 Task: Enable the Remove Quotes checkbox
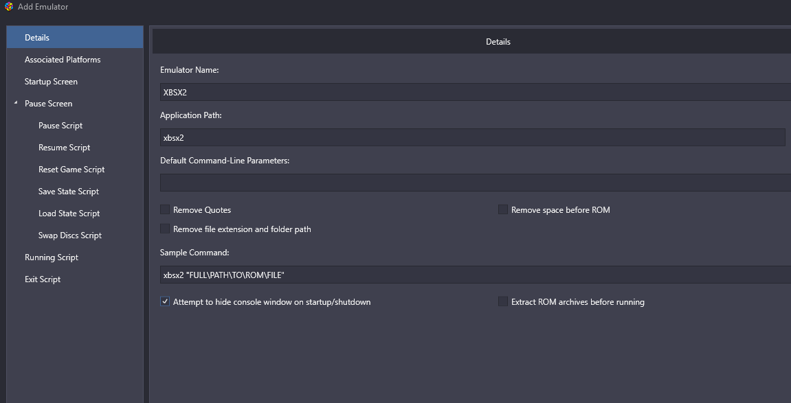(x=165, y=209)
